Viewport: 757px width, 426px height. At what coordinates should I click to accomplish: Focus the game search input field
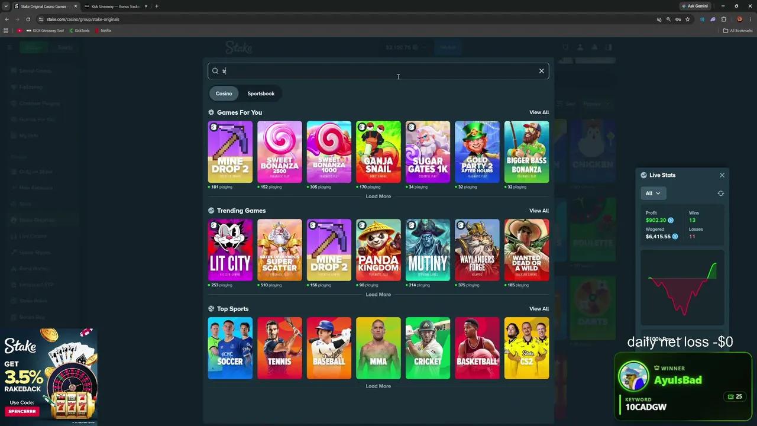click(378, 71)
